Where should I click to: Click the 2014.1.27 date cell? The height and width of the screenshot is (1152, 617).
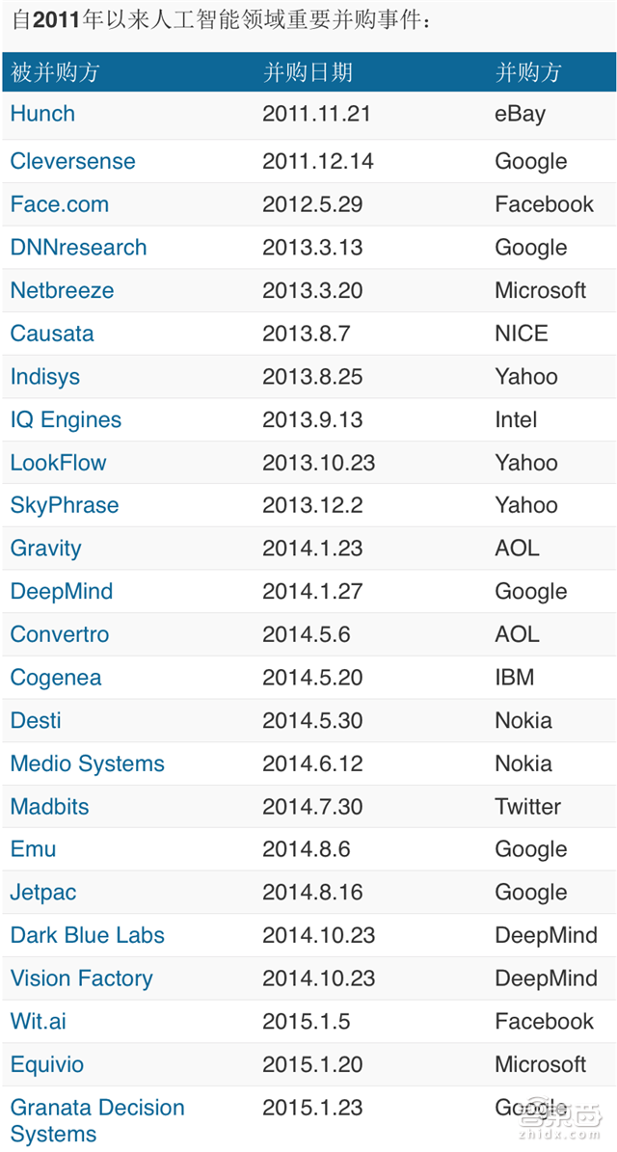click(x=312, y=592)
